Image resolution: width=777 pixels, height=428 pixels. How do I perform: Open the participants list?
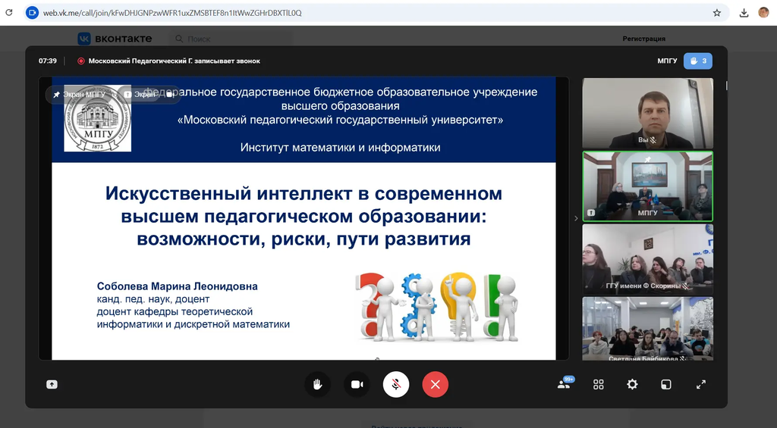[x=564, y=384]
